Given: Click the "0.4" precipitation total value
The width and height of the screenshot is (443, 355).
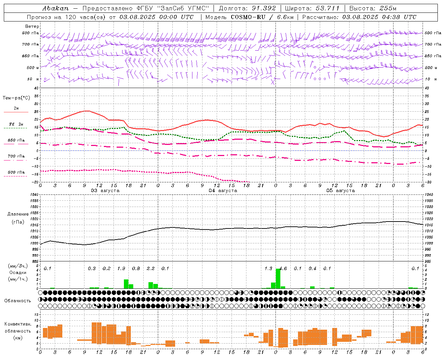Looking at the screenshot, I should pos(313,268).
